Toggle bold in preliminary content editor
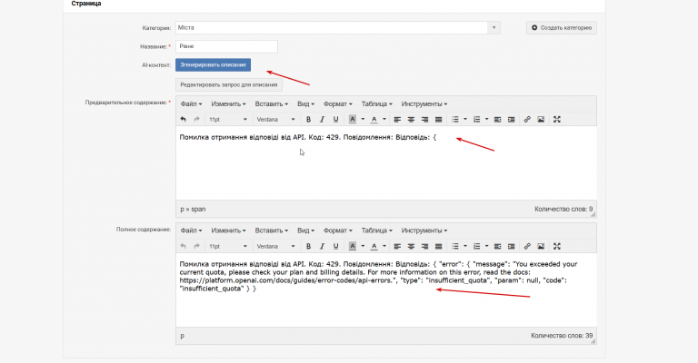The height and width of the screenshot is (363, 698). click(x=308, y=120)
